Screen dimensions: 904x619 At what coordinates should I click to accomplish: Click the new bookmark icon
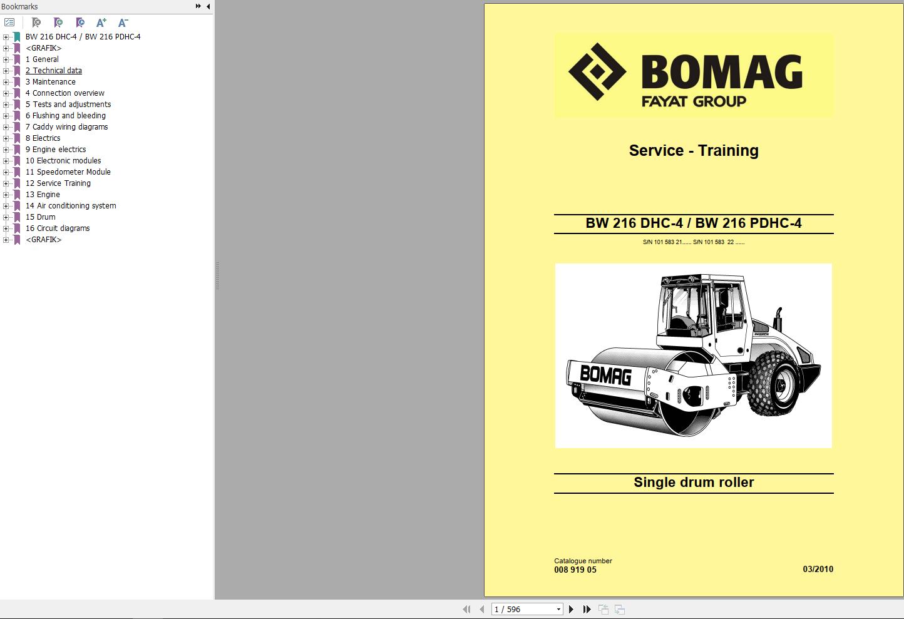pyautogui.click(x=58, y=22)
